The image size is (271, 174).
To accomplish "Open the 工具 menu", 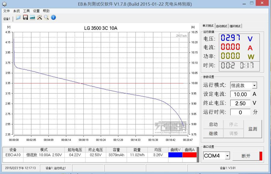I will pos(26,11).
